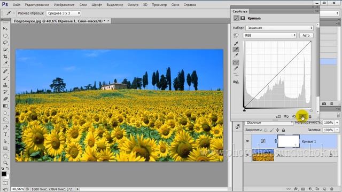
Task: Open the Изображение menu
Action: (x=64, y=5)
